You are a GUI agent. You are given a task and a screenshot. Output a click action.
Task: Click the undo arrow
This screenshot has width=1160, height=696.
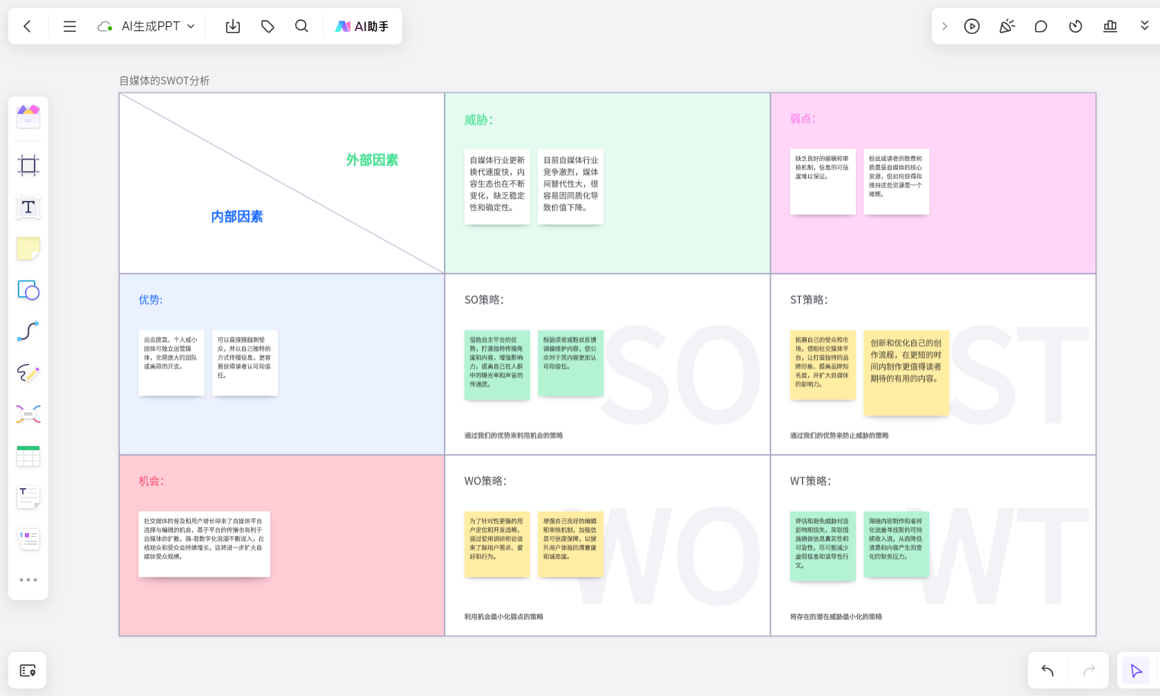tap(1048, 670)
